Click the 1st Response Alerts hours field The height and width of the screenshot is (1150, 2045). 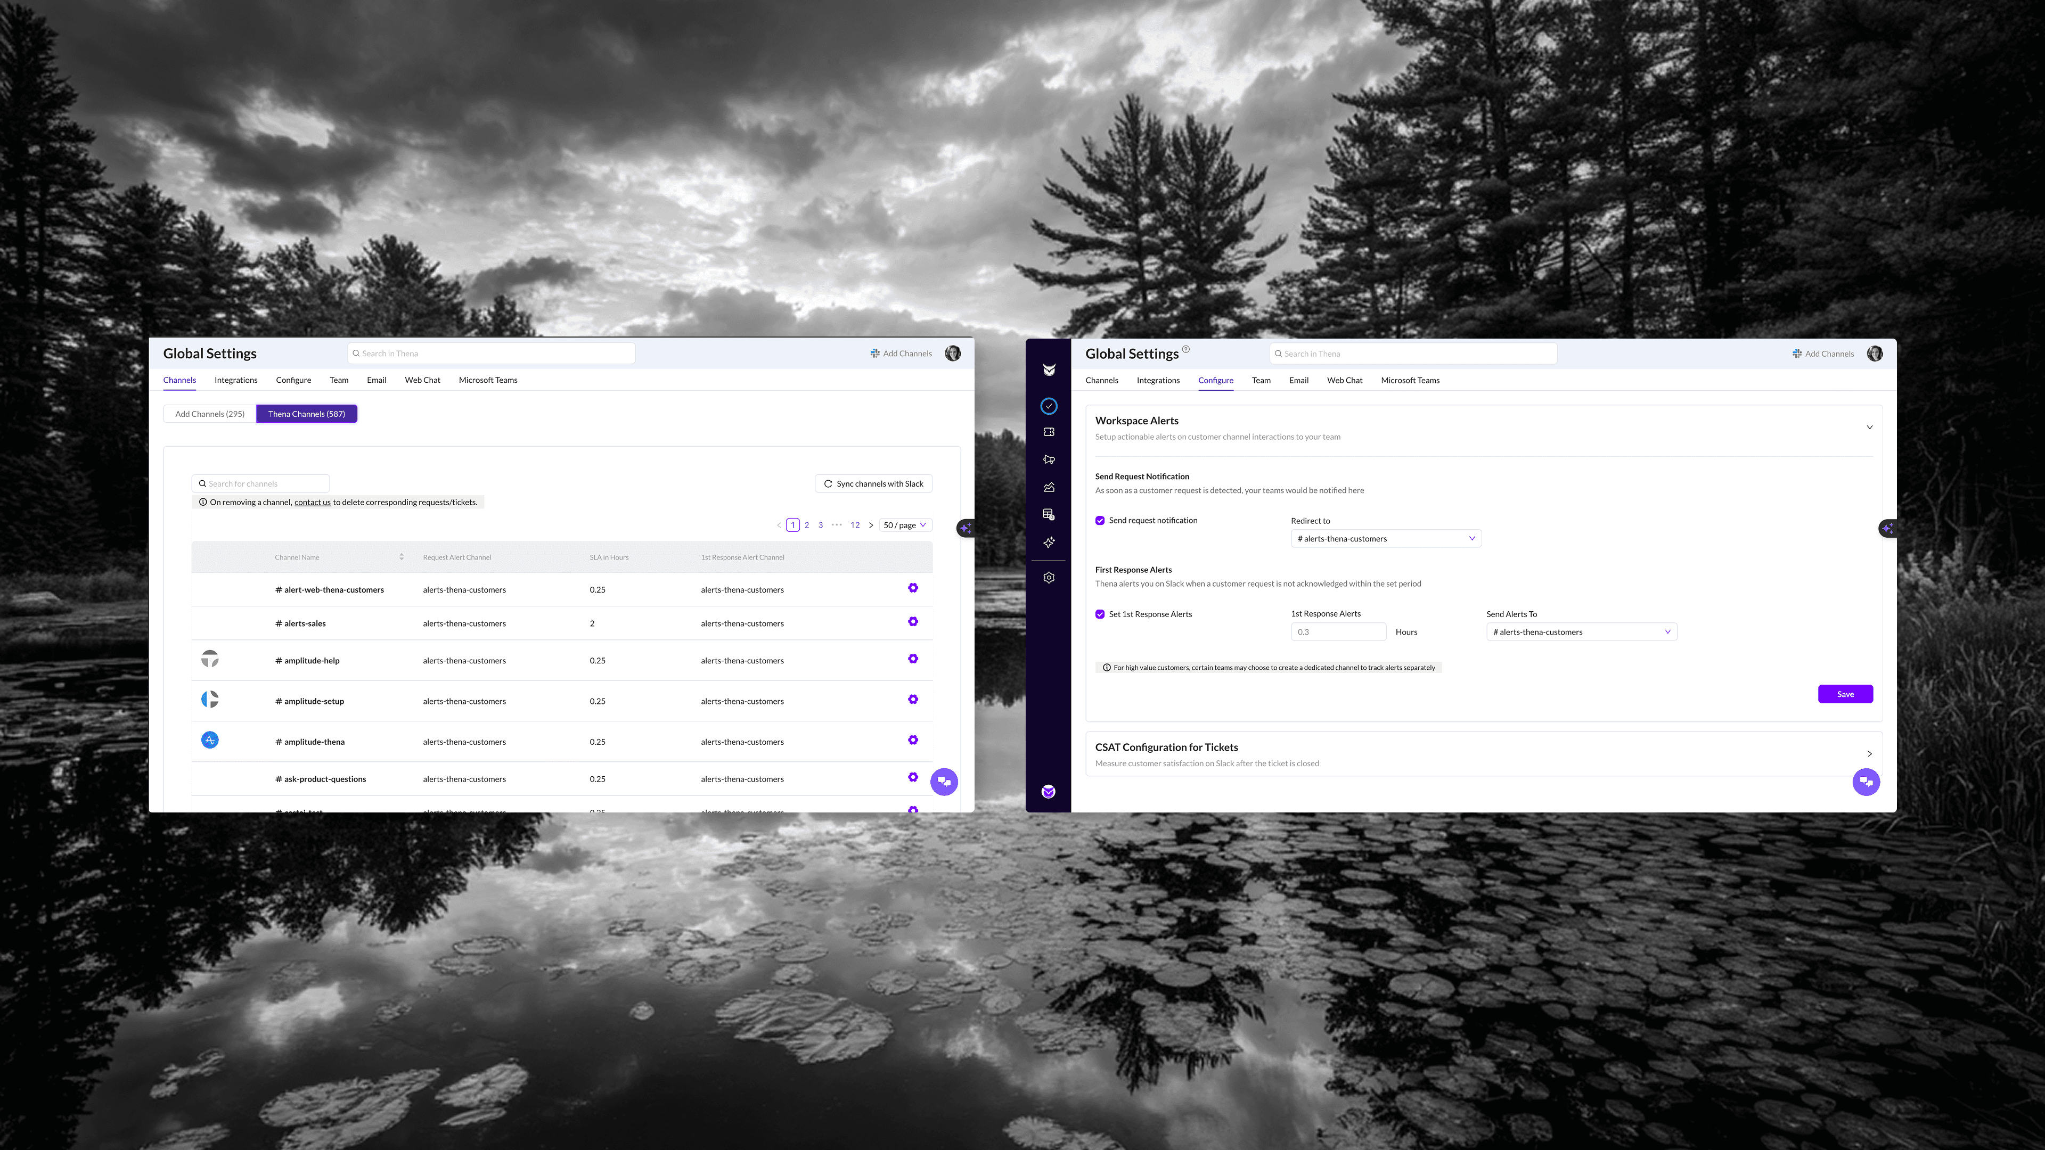[1338, 632]
